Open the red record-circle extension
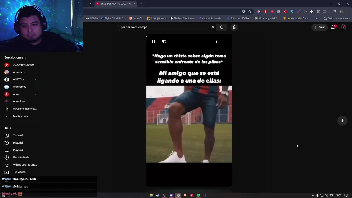The height and width of the screenshot is (198, 352). tap(285, 12)
